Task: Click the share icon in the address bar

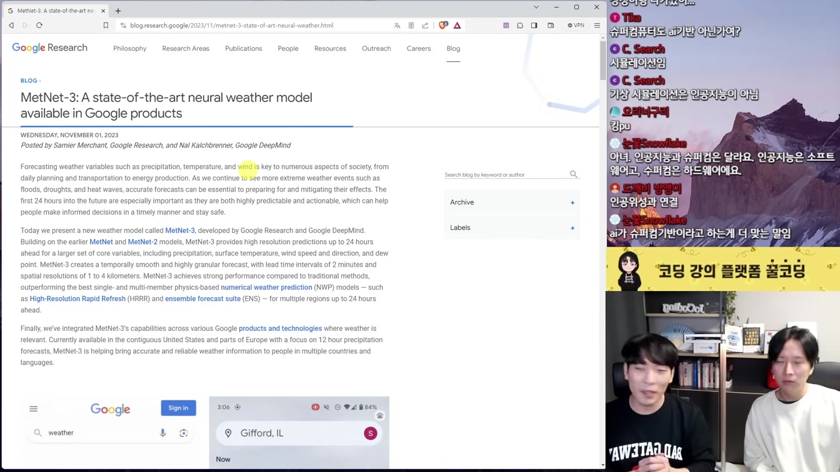Action: pyautogui.click(x=426, y=26)
